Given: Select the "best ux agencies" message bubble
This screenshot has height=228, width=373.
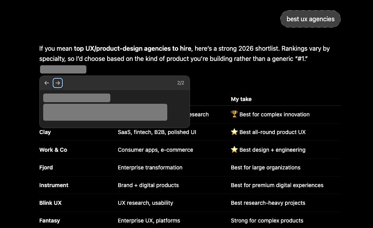Looking at the screenshot, I should click(x=311, y=19).
